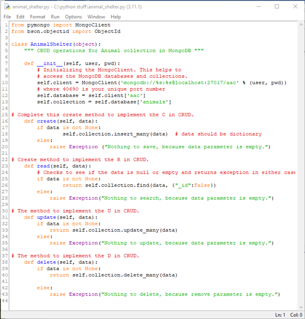The height and width of the screenshot is (319, 305).
Task: Open the Window menu
Action: pyautogui.click(x=97, y=17)
